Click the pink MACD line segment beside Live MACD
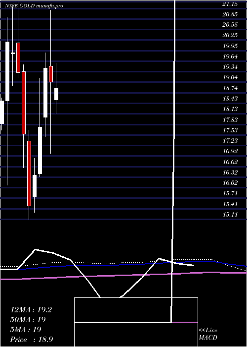247x347 pixels. coord(184,322)
